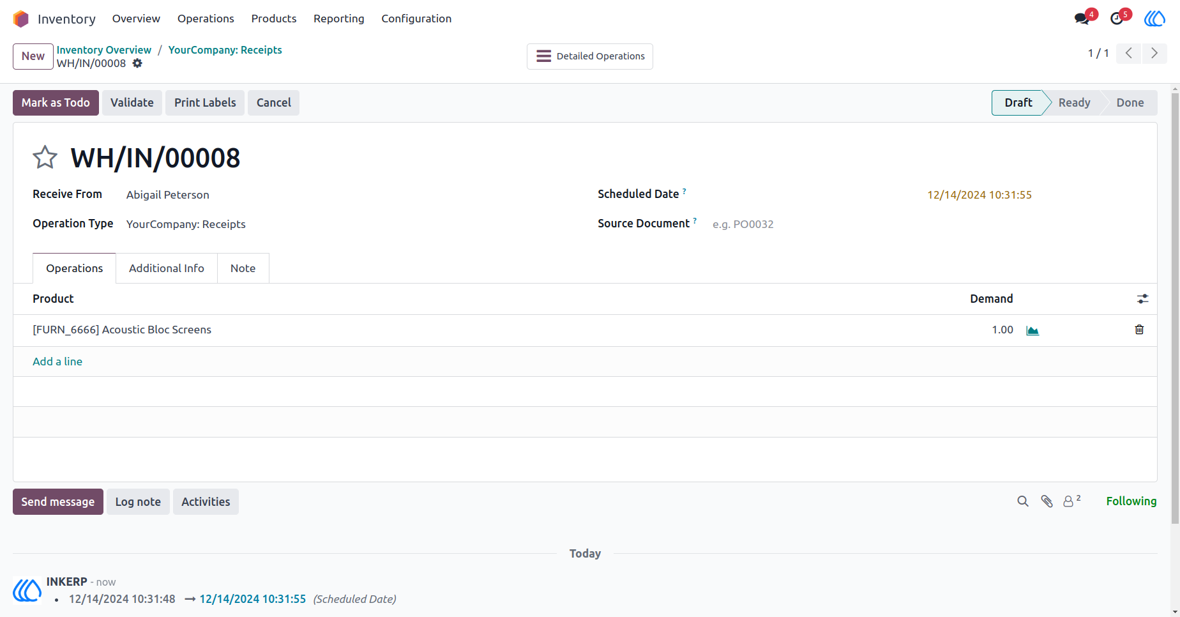Sort by the Product column header
Viewport: 1180px width, 617px height.
pos(54,298)
